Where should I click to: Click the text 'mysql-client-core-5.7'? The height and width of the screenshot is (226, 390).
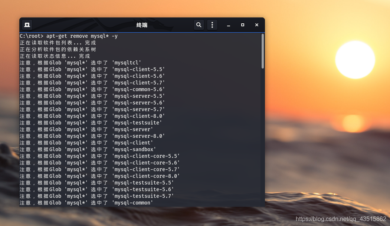click(146, 169)
